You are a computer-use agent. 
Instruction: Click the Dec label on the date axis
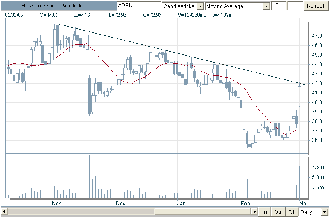tap(121, 203)
